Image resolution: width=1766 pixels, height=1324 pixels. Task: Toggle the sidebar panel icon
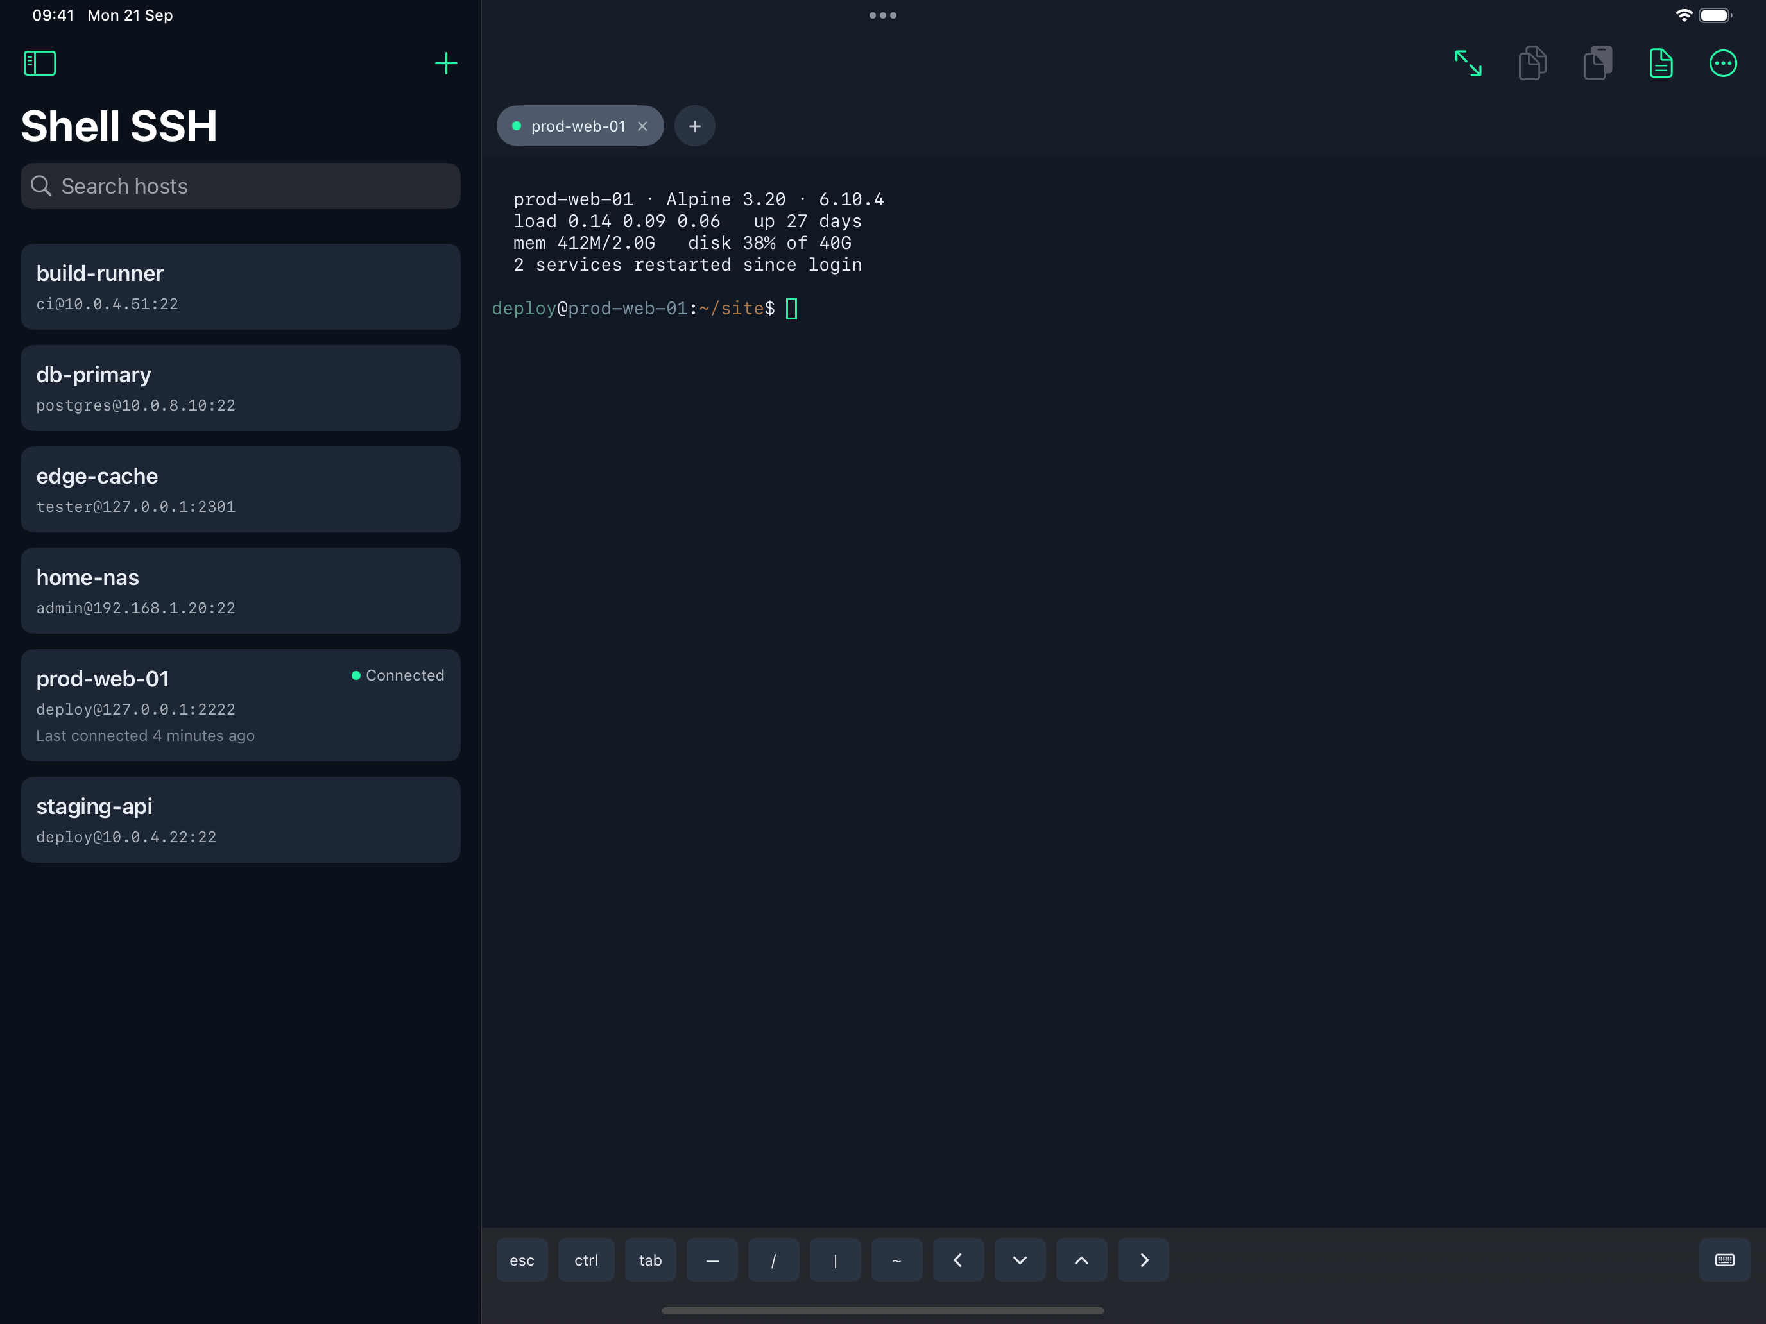[x=40, y=63]
